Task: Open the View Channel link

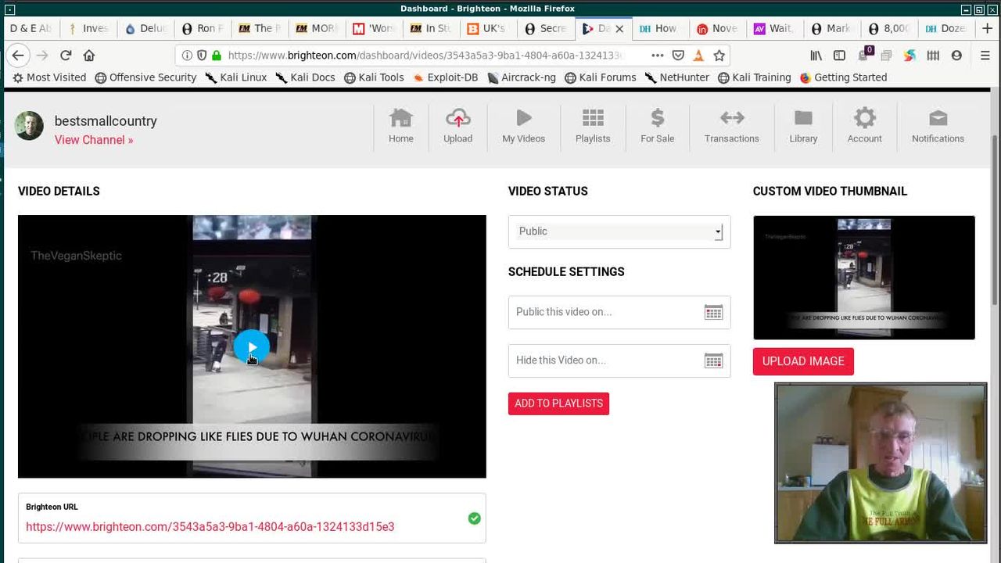Action: click(94, 140)
